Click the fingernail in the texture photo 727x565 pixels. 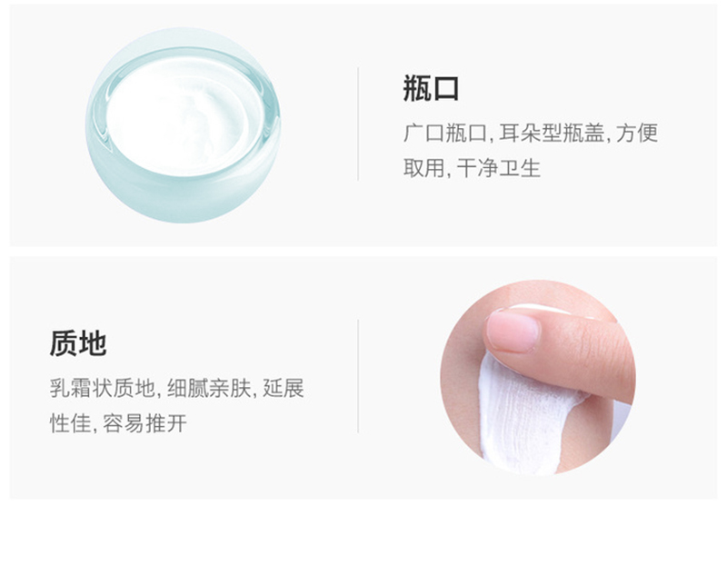coord(513,331)
